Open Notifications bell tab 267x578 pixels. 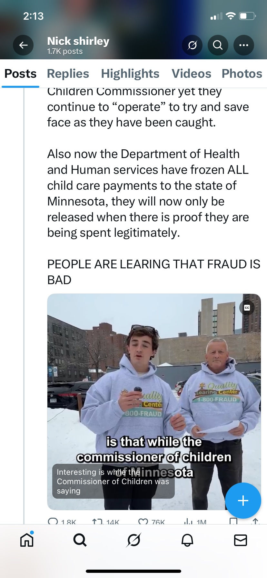(x=187, y=540)
